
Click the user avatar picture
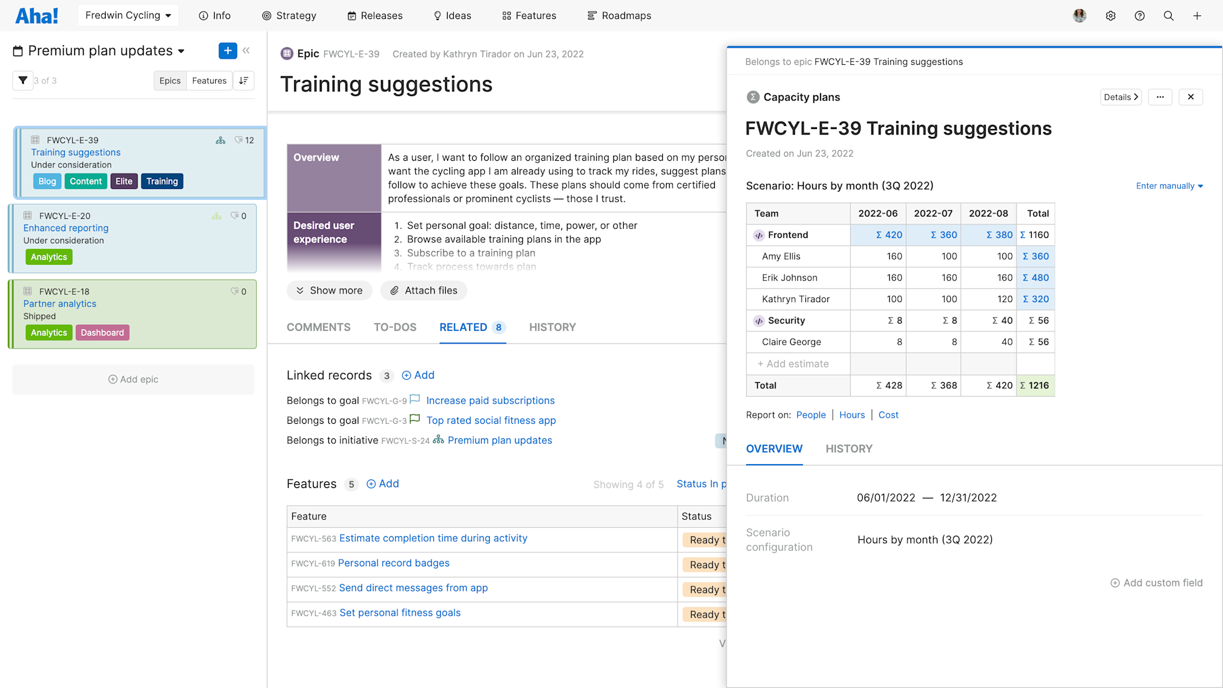pyautogui.click(x=1079, y=16)
